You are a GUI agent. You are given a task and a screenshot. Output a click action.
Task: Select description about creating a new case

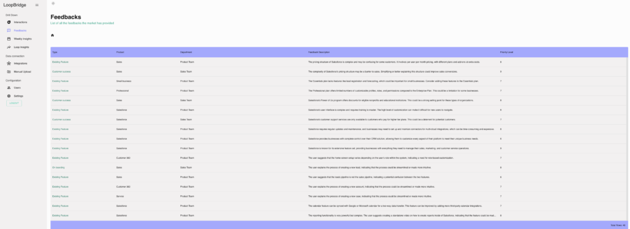click(370, 196)
